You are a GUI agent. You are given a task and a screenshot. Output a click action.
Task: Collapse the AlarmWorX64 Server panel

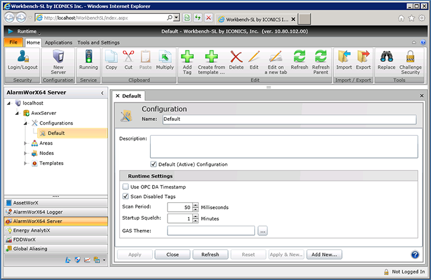(x=102, y=93)
